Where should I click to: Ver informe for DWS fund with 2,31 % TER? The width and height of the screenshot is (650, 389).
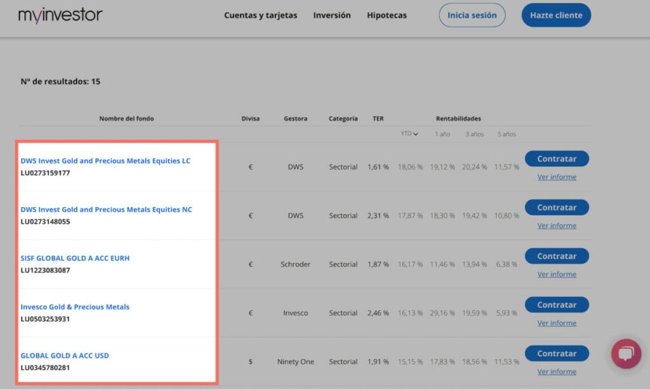tap(557, 226)
